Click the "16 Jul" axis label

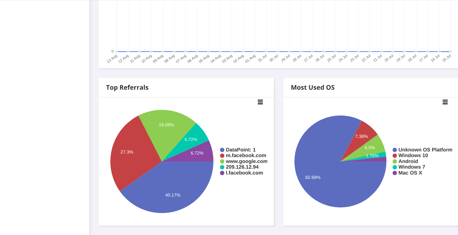[435, 58]
